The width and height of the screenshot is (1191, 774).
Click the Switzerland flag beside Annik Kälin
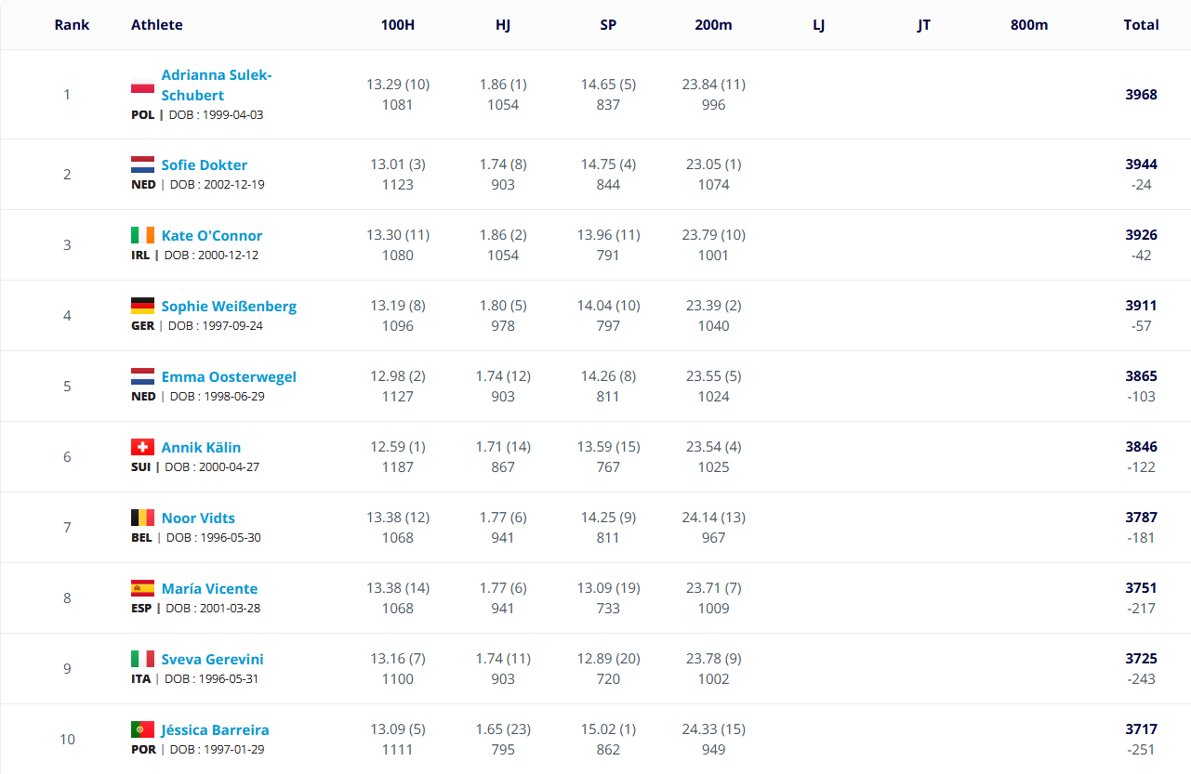click(x=142, y=448)
